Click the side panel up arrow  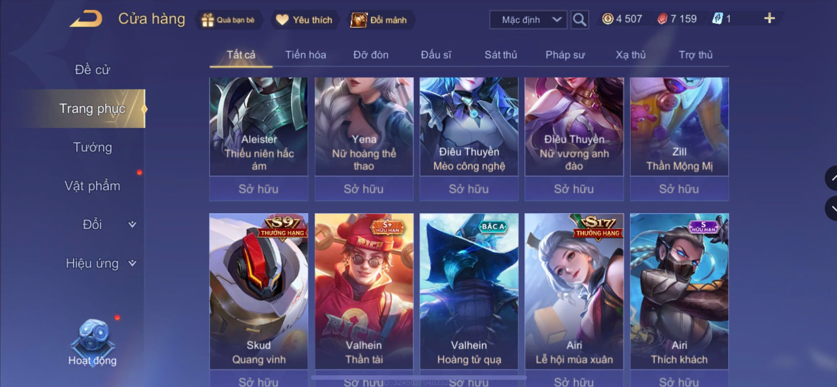[831, 178]
